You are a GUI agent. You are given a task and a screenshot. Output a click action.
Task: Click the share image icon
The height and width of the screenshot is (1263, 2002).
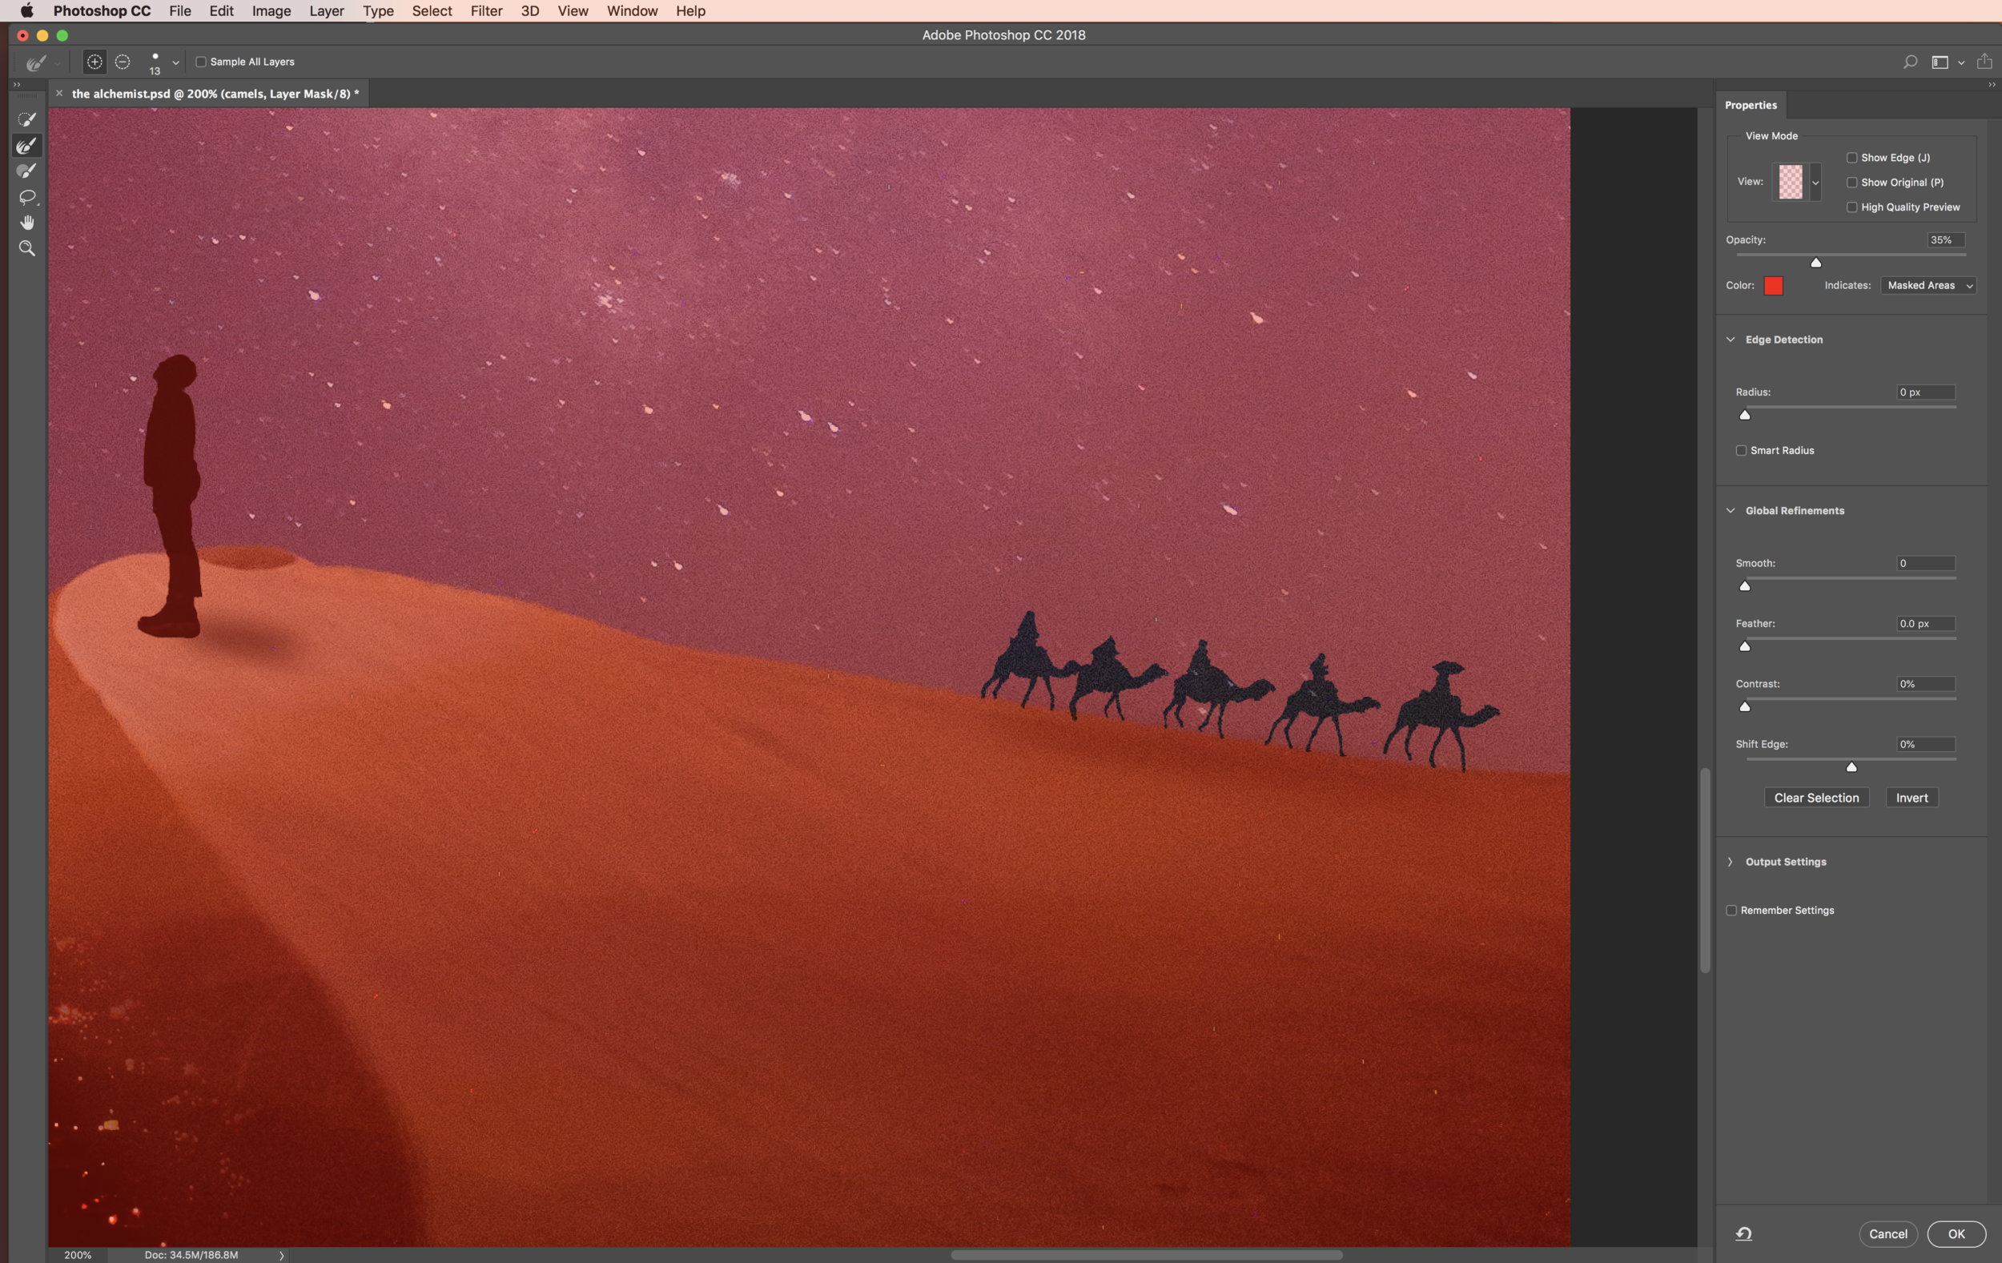1984,62
